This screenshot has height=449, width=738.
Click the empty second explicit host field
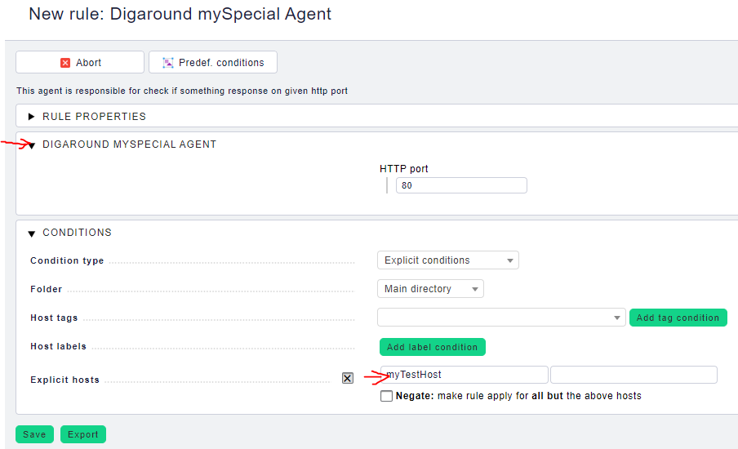[634, 375]
